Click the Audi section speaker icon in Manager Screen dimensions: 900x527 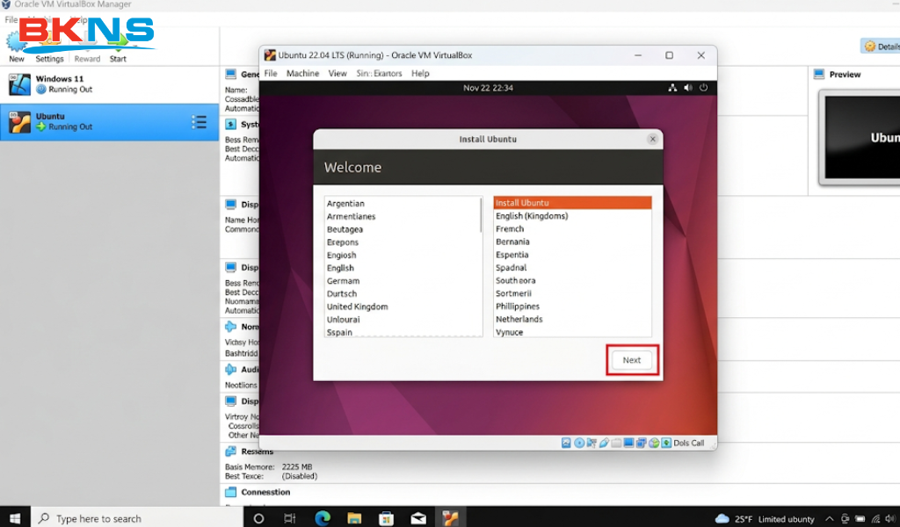pyautogui.click(x=231, y=369)
